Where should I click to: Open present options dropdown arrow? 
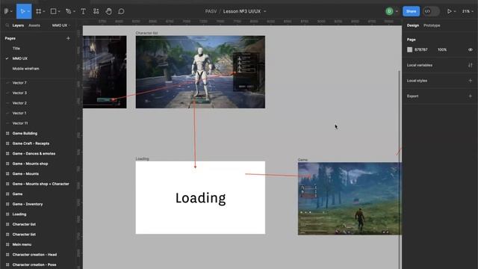pos(455,11)
